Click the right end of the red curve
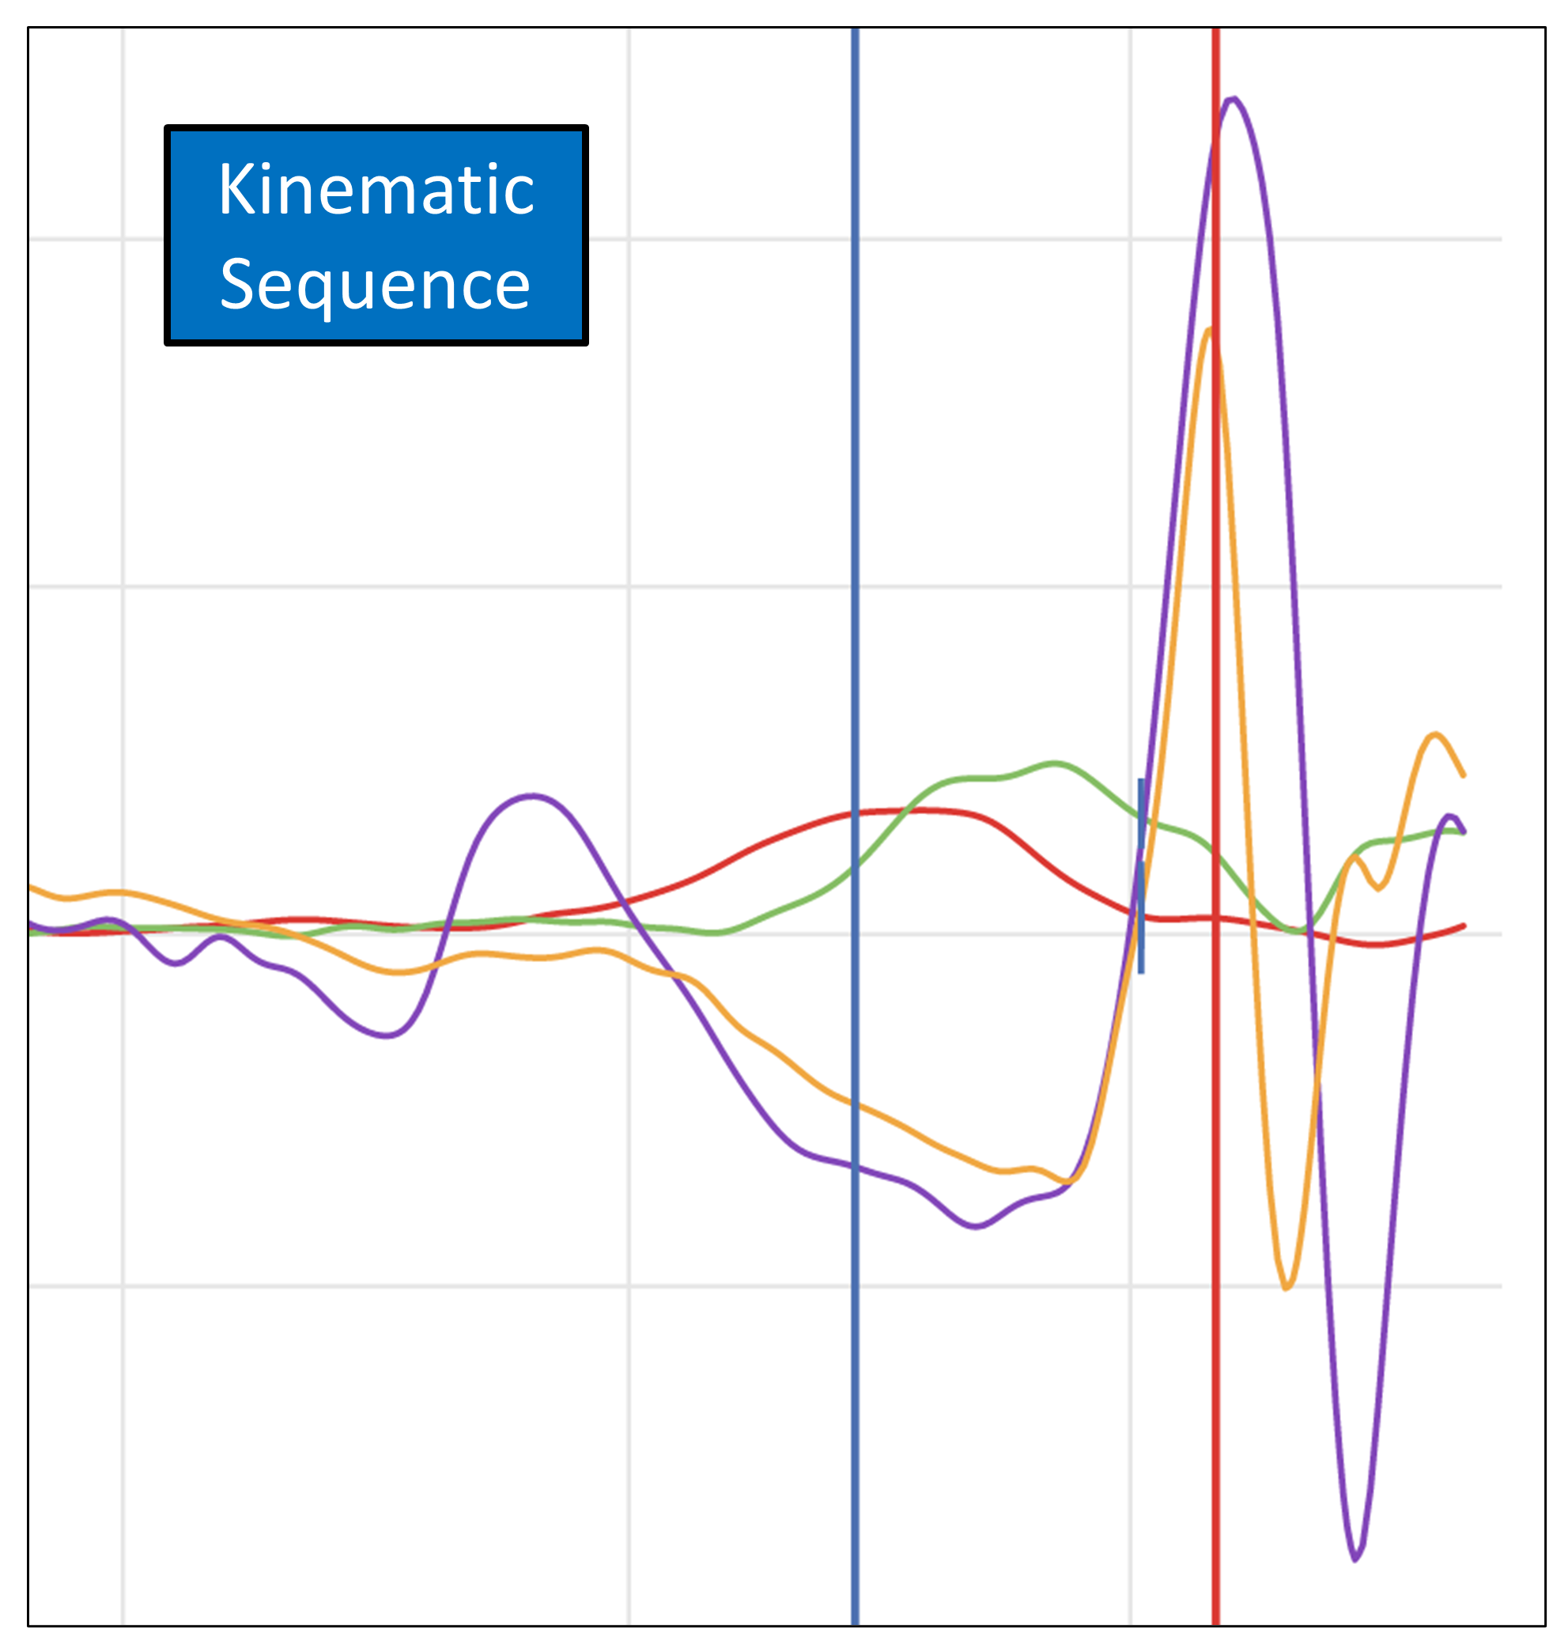Viewport: 1568px width, 1651px height. pyautogui.click(x=1464, y=926)
